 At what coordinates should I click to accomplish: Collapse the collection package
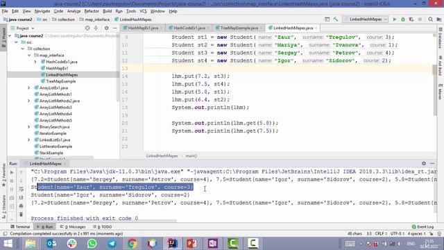[23, 49]
